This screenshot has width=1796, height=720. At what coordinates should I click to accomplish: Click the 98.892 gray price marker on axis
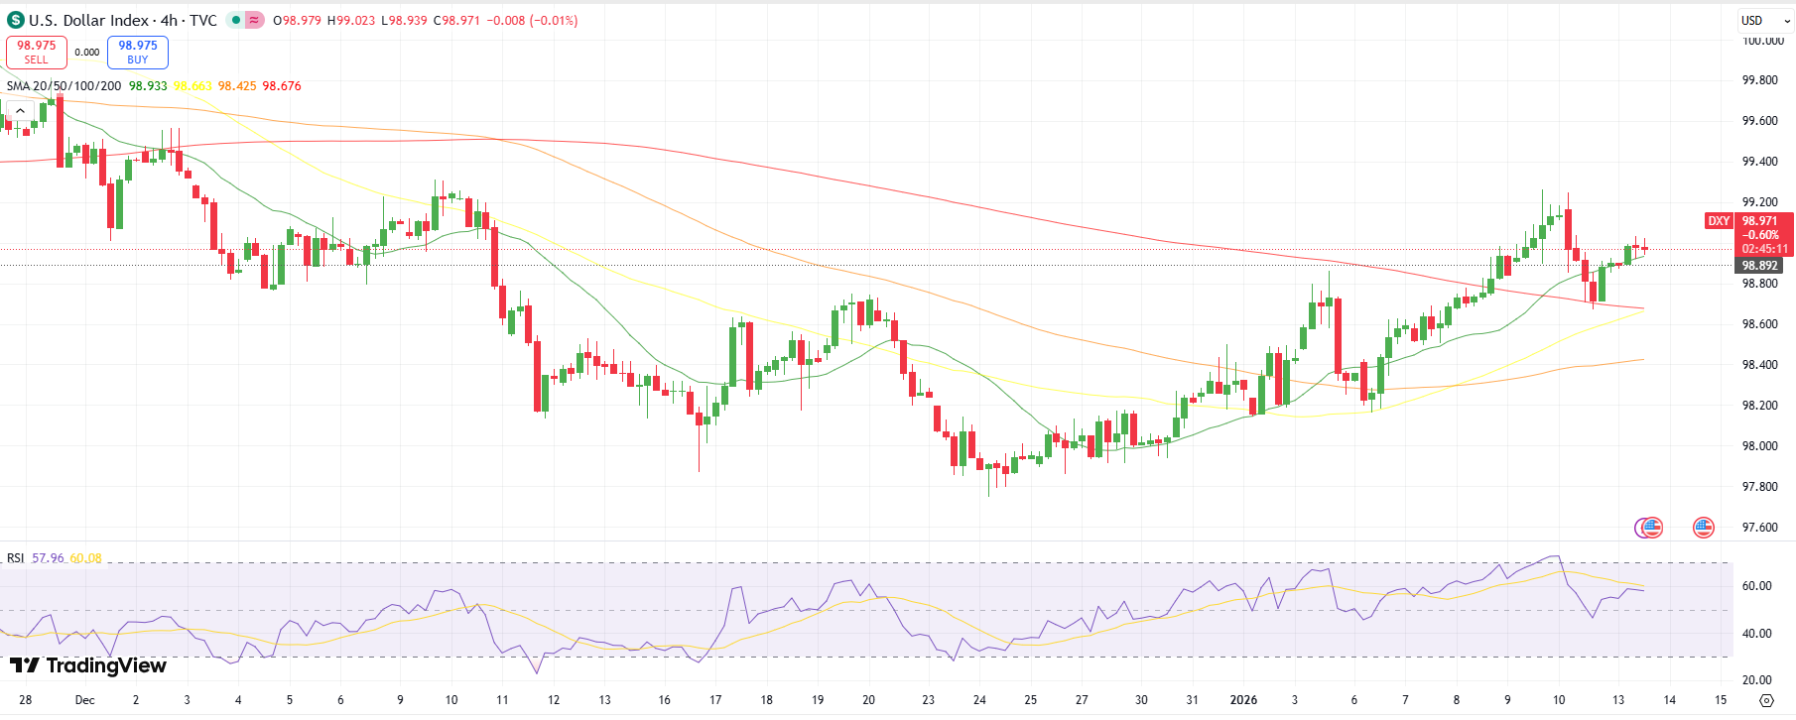point(1759,266)
